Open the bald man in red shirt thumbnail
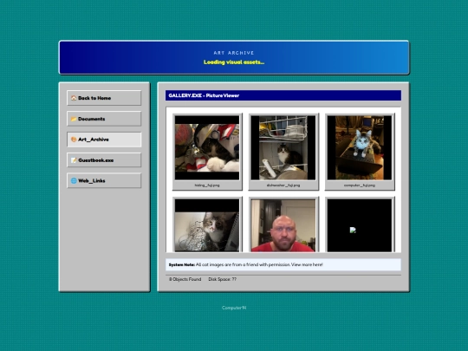468x351 pixels. click(x=283, y=225)
